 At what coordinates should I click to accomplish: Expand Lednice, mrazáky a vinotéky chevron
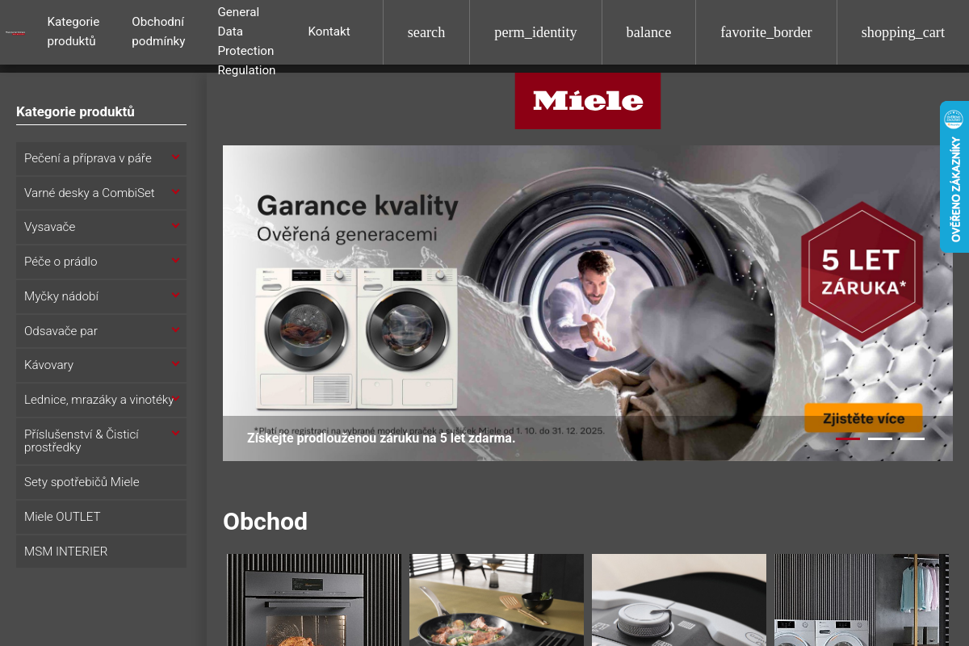[x=175, y=399]
